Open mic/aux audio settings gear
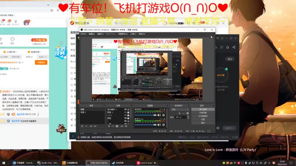 click(x=164, y=125)
